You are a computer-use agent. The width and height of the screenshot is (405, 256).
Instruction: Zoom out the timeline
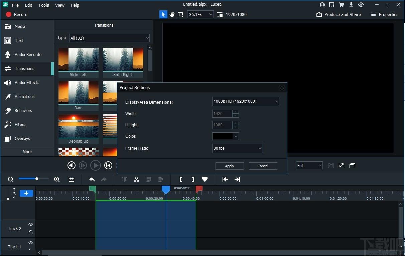(11, 179)
